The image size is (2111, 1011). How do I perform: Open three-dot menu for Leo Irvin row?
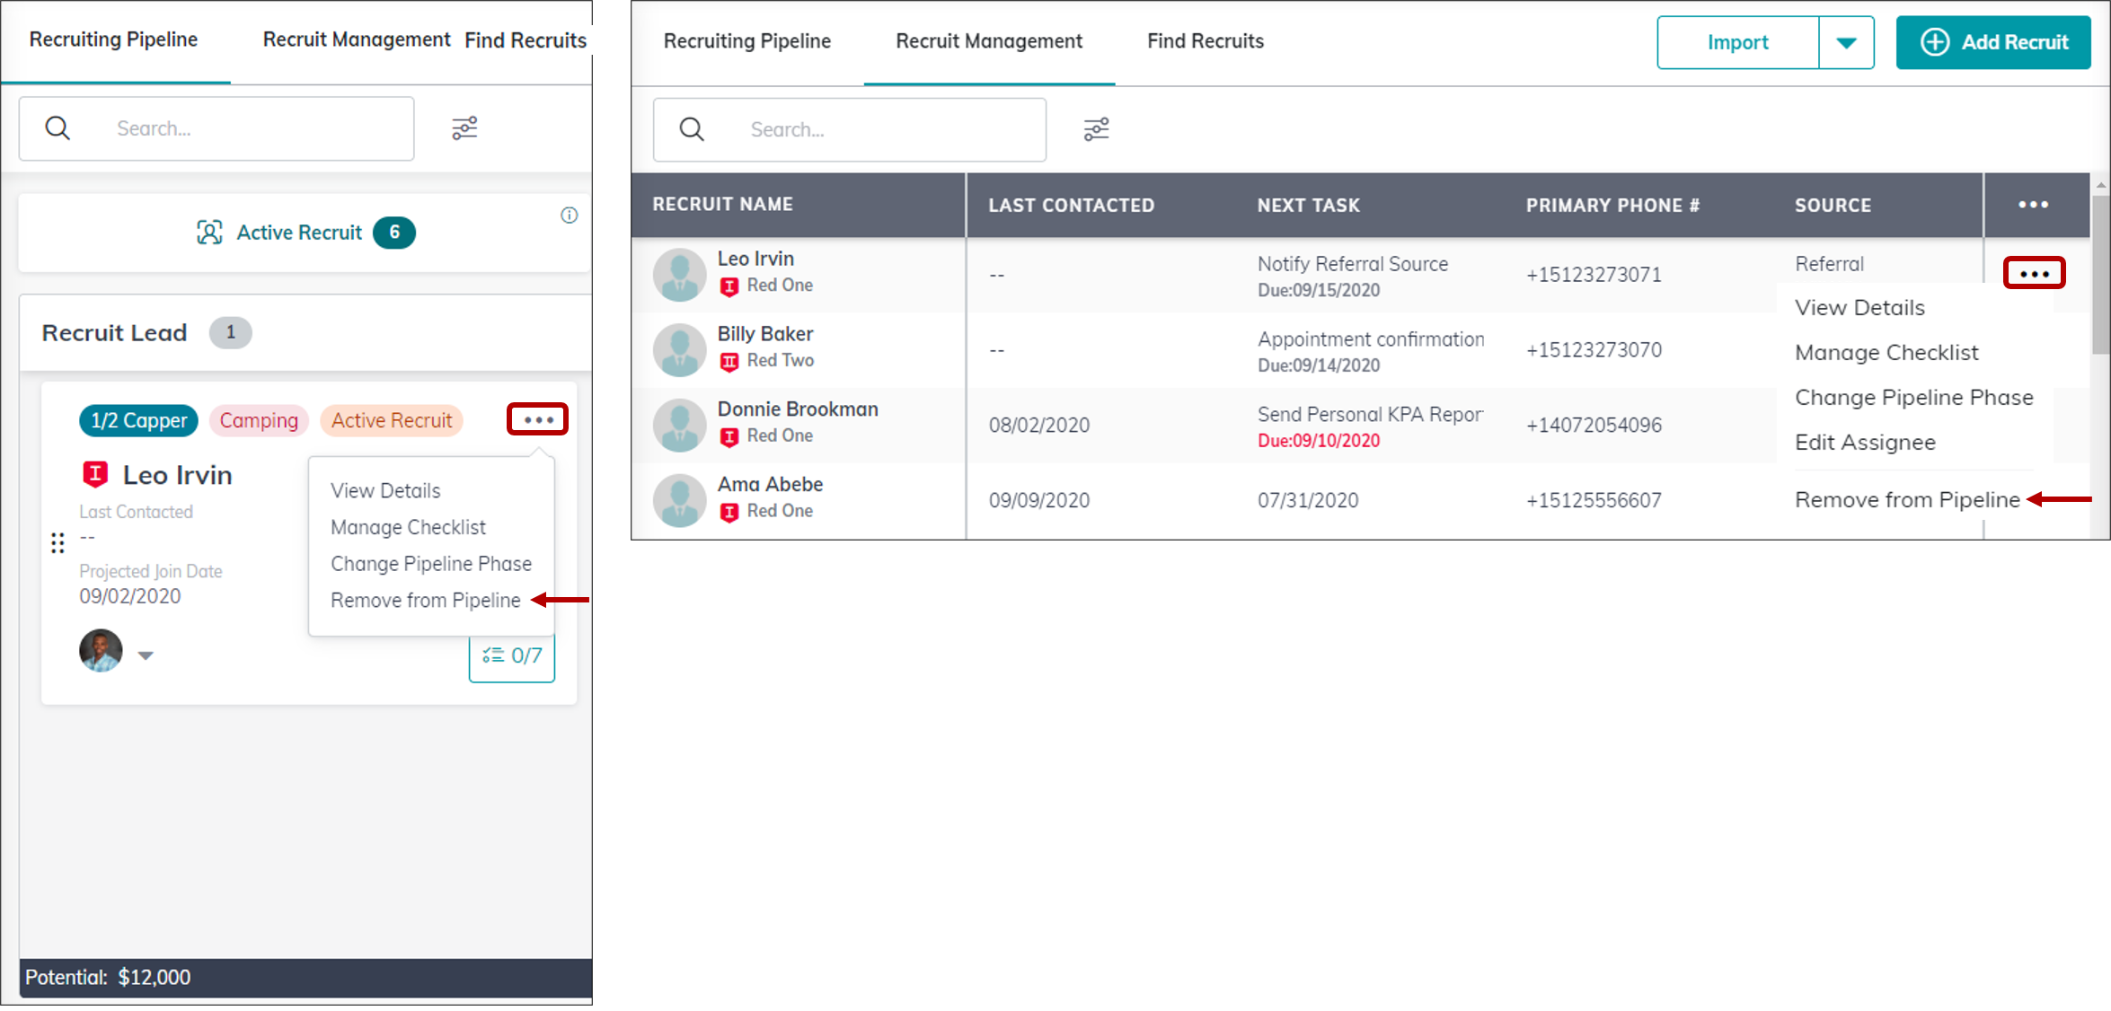[x=2034, y=273]
